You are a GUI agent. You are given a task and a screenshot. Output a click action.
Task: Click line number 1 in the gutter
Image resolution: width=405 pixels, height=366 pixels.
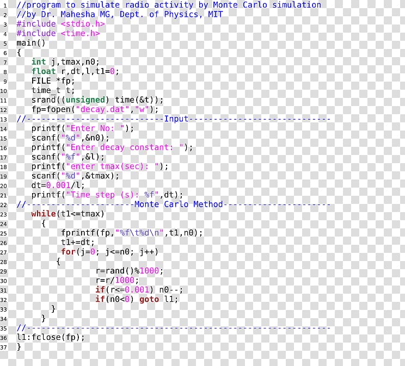(5, 5)
